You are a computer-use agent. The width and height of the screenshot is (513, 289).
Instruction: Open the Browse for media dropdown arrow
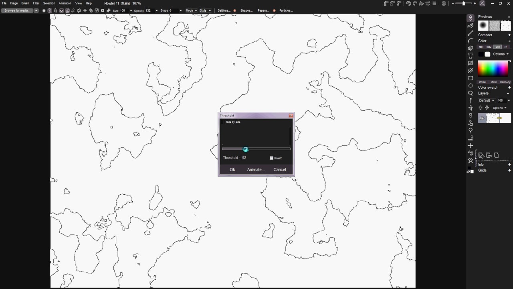36,10
